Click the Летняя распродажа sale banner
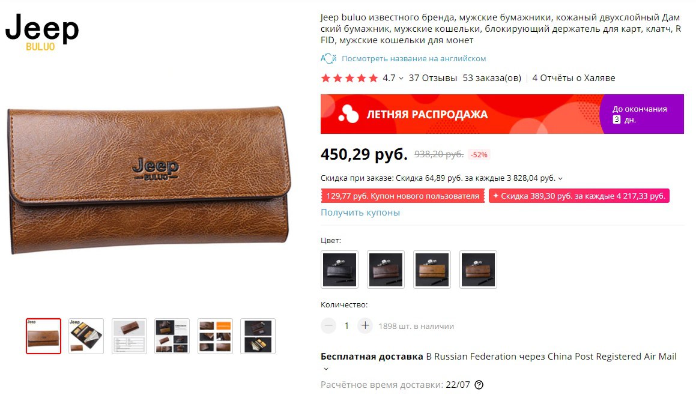The width and height of the screenshot is (696, 395). click(x=502, y=114)
